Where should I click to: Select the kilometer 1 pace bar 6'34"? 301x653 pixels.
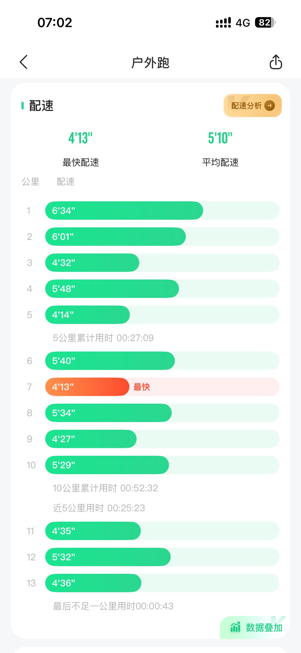pos(124,211)
